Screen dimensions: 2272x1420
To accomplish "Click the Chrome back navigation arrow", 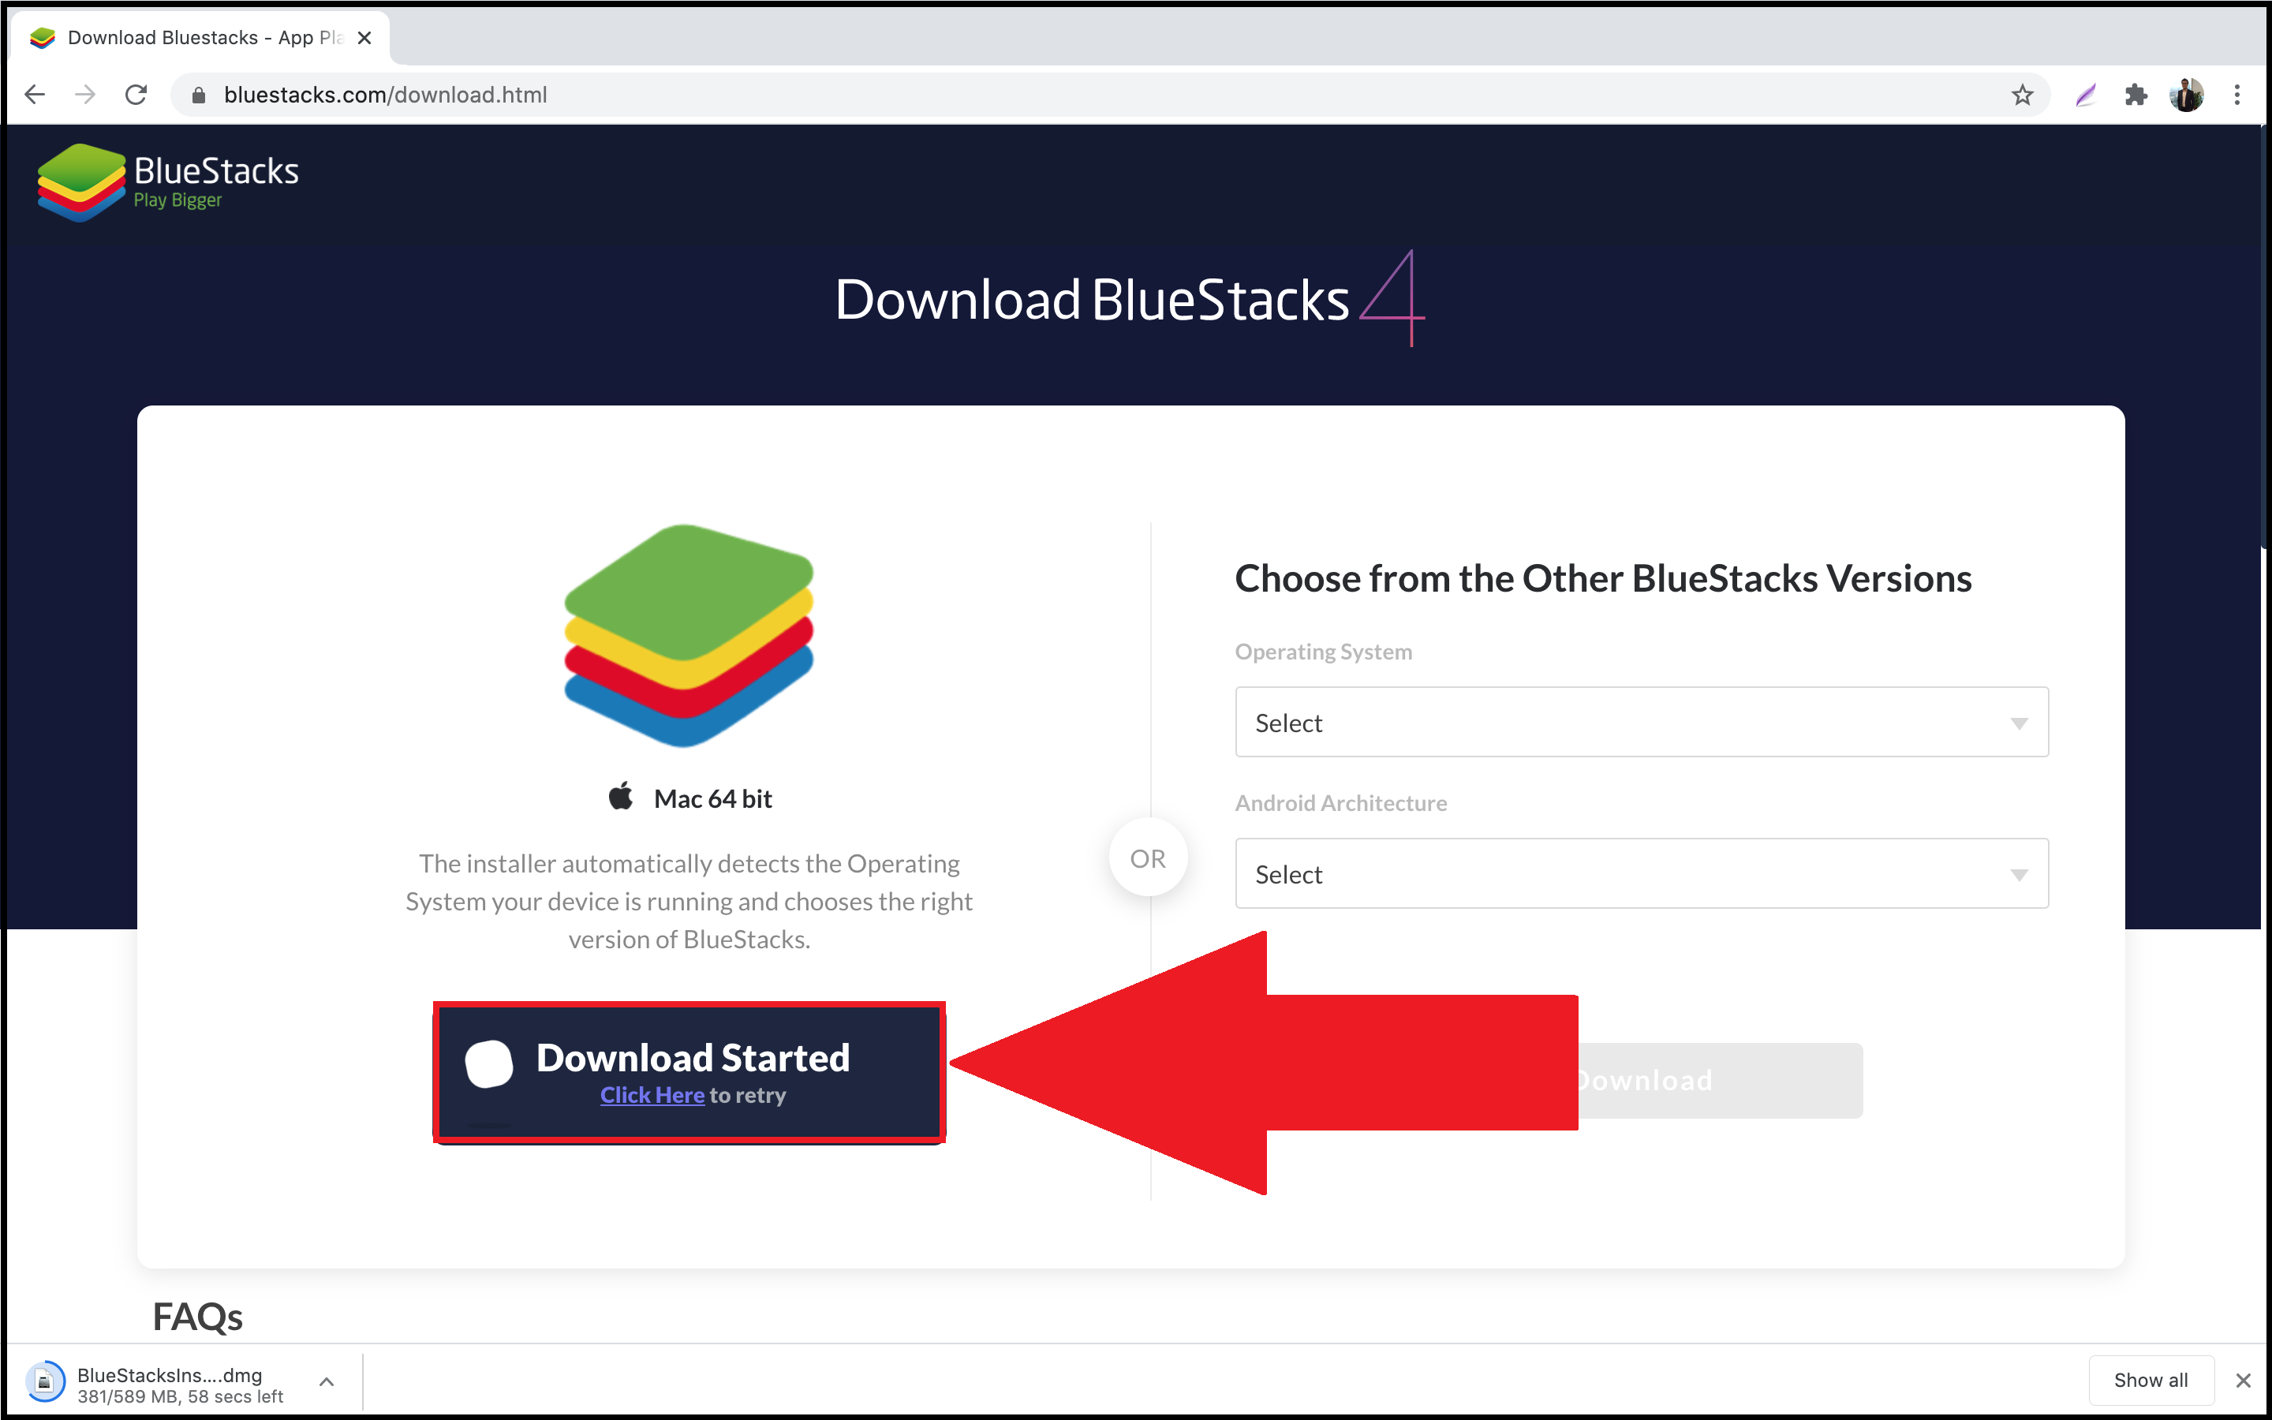I will [36, 95].
